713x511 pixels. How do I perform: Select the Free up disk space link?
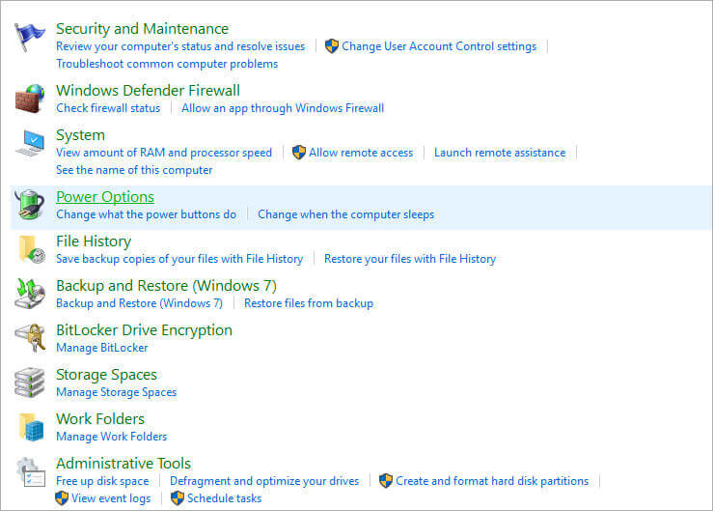[102, 481]
